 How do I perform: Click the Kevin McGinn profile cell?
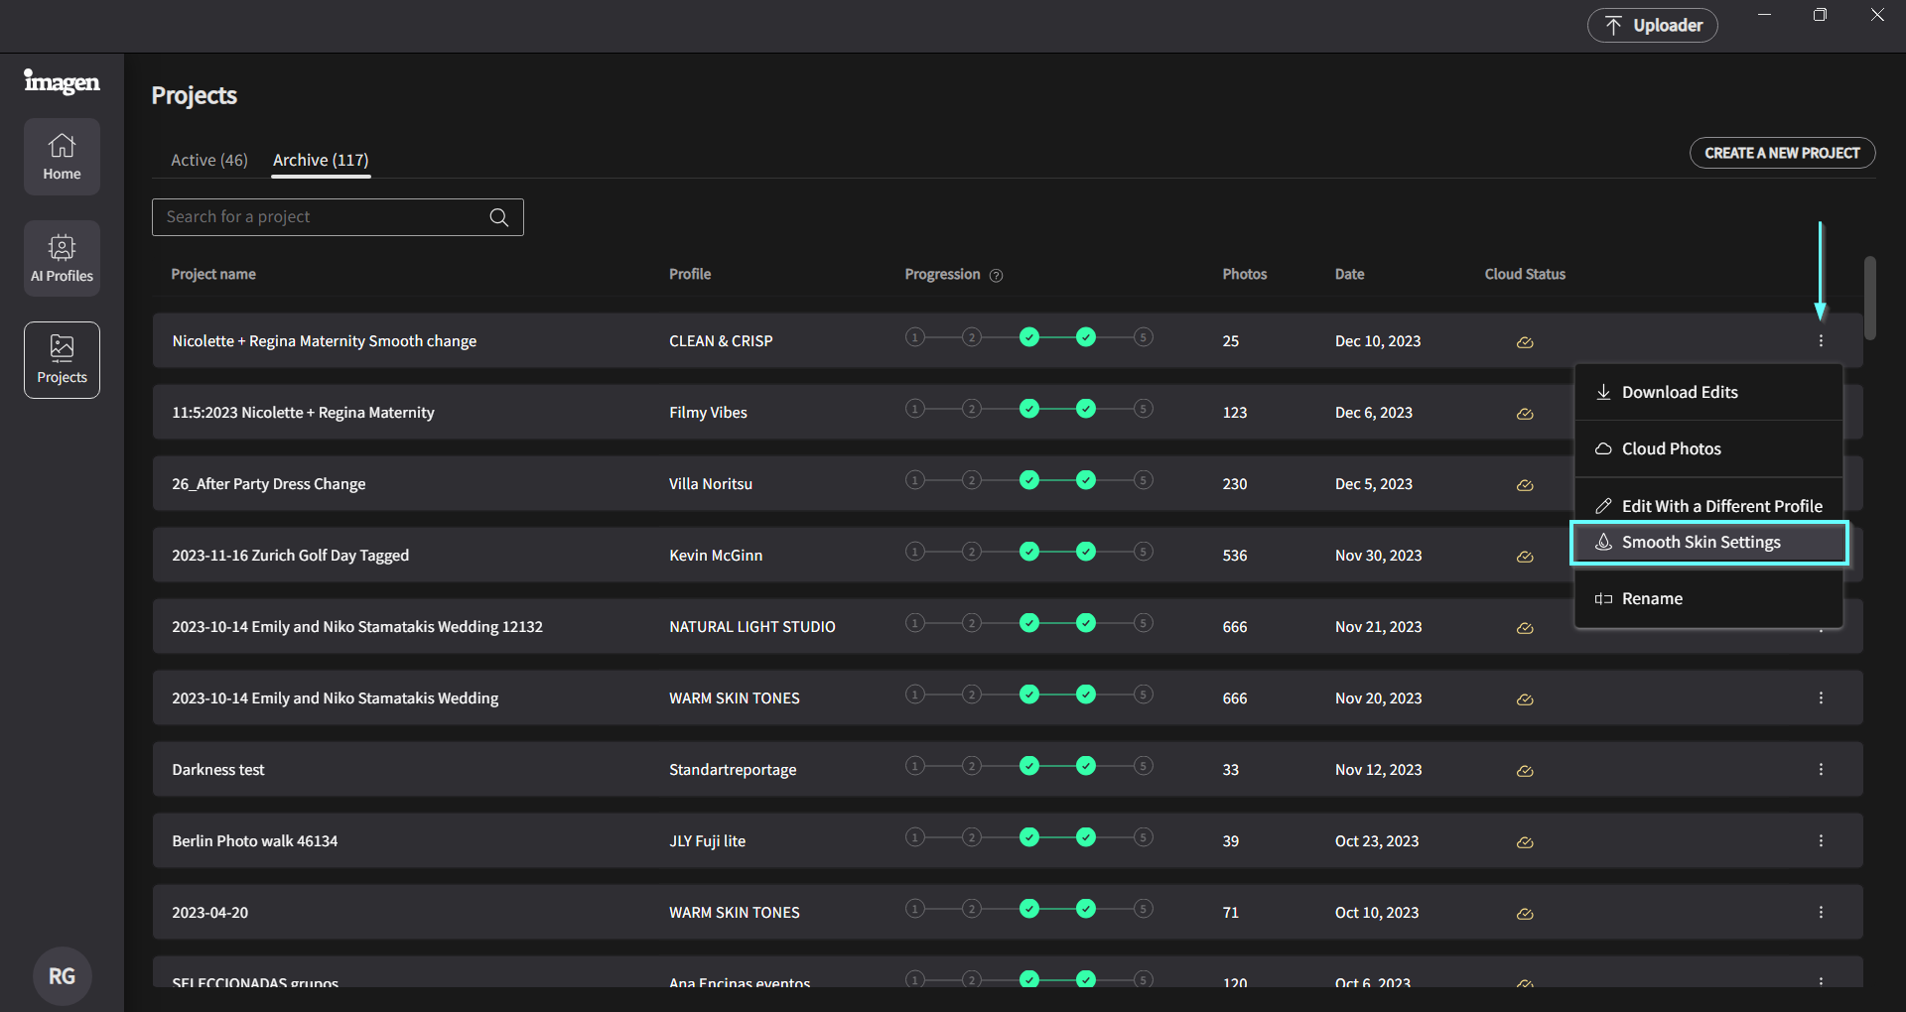point(716,555)
